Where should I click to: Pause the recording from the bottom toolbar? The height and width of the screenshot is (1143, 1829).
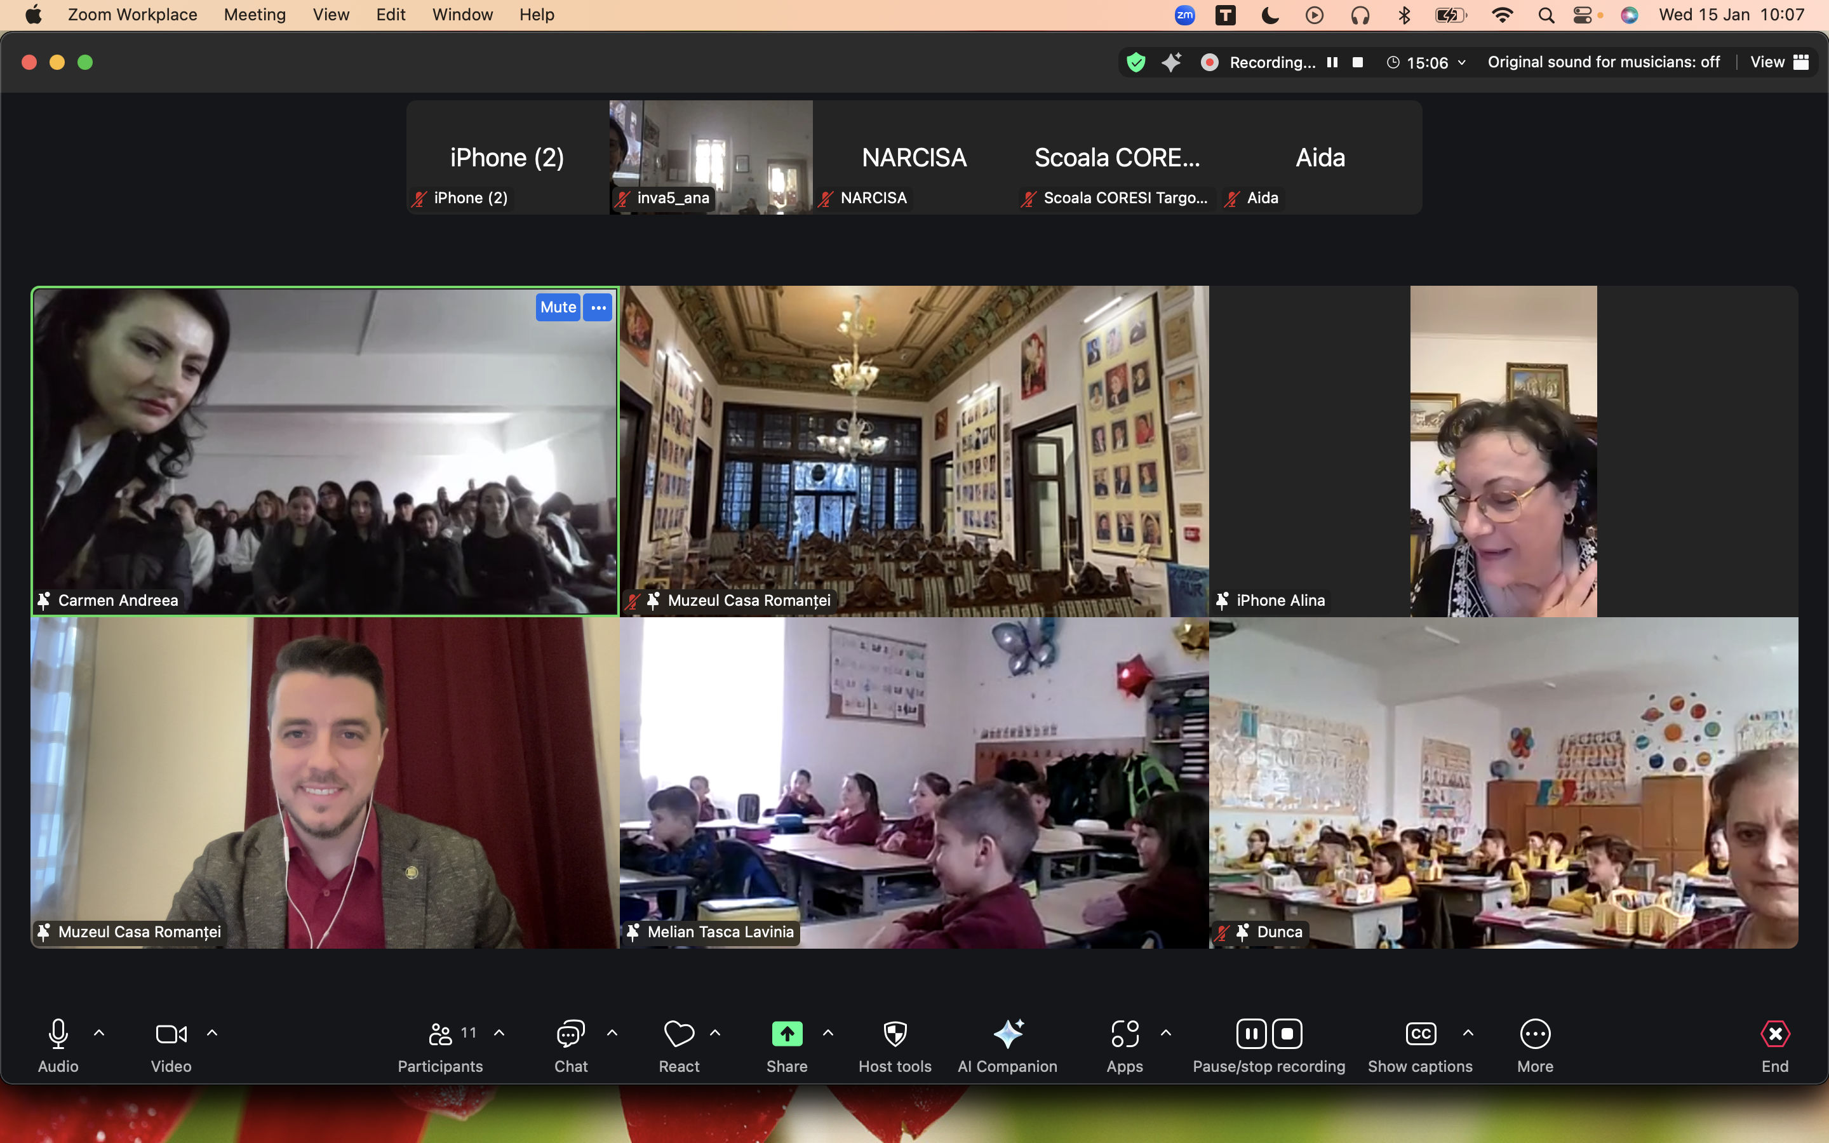click(x=1252, y=1033)
